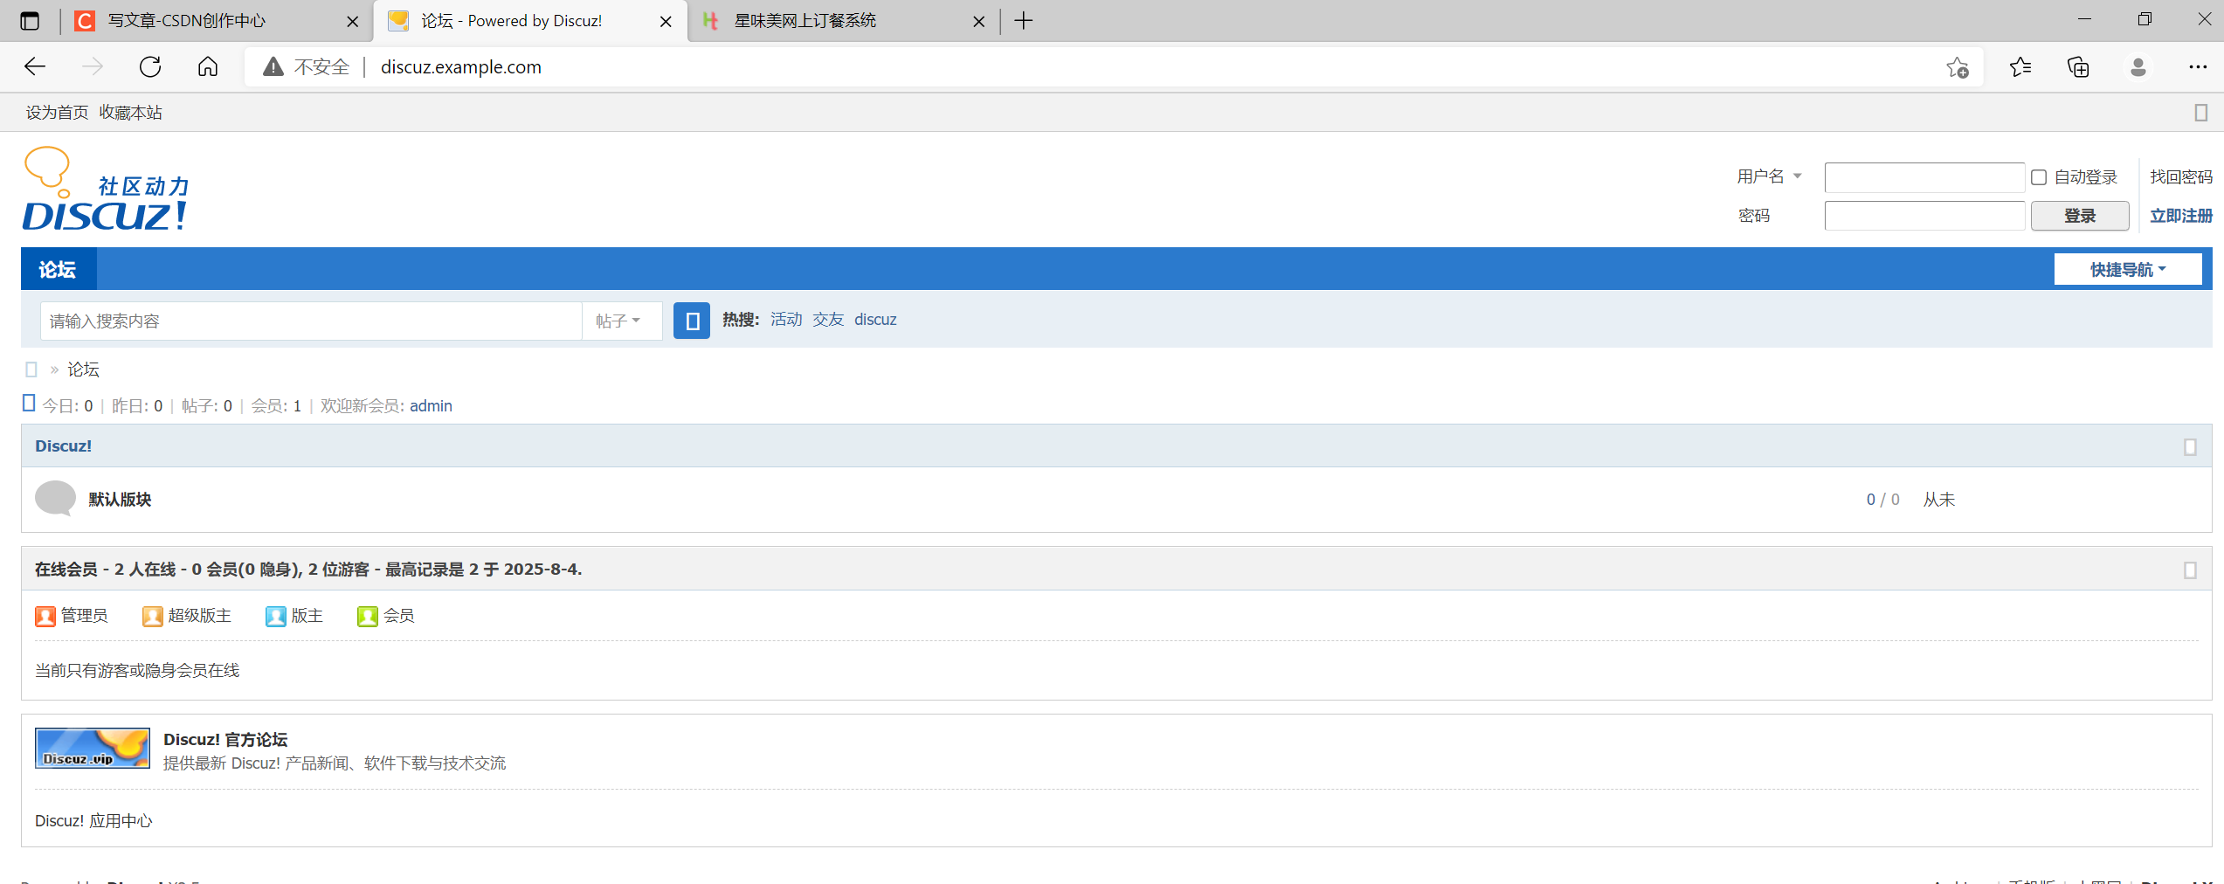Click the 默认版块 forum speech bubble icon
The width and height of the screenshot is (2224, 884).
55,499
